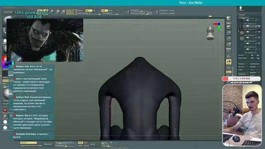Click the Apply Bevel Corners To Mask button

click(x=31, y=145)
